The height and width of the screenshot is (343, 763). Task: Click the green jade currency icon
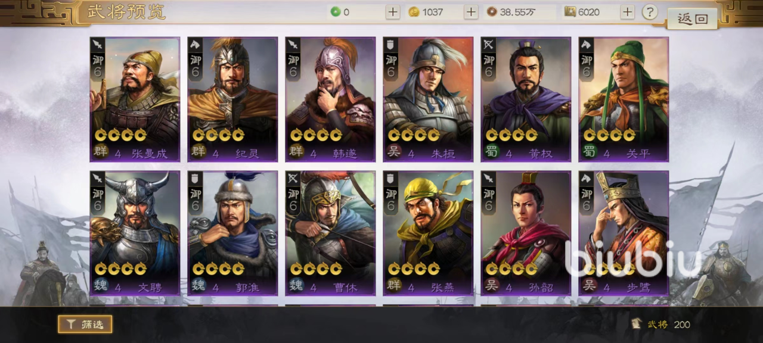pyautogui.click(x=335, y=12)
